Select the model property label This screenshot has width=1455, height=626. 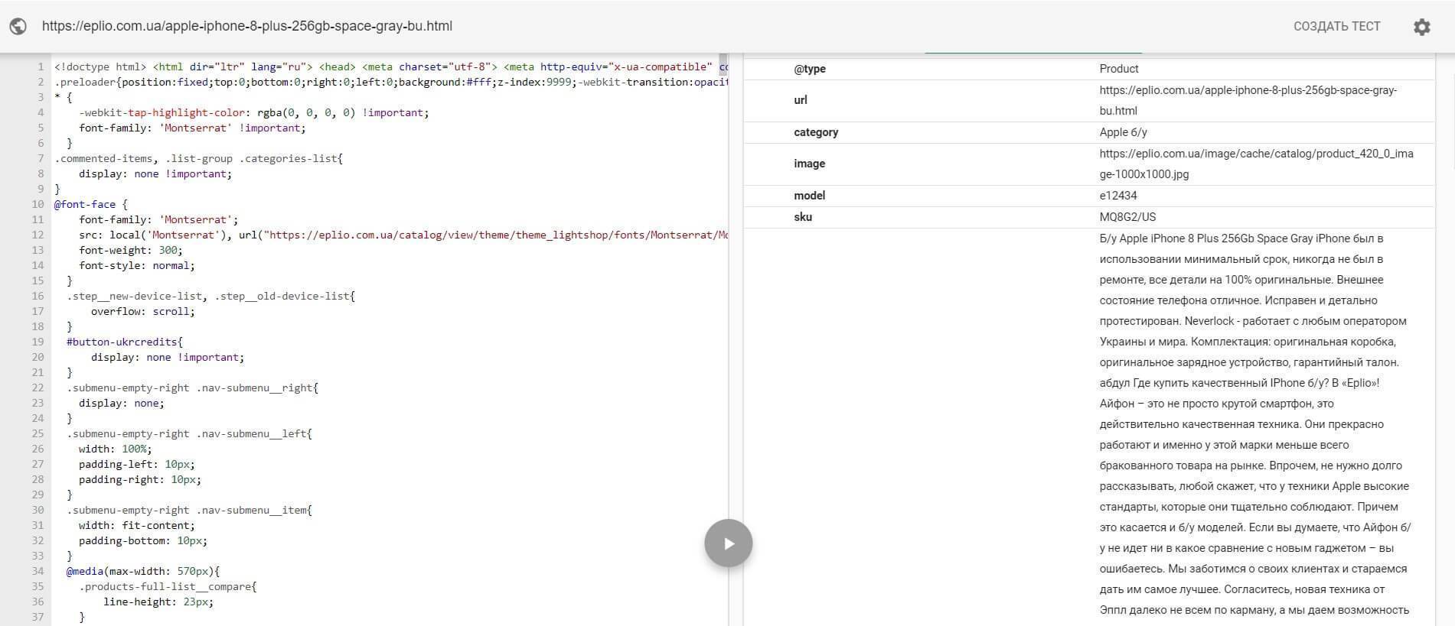point(809,196)
